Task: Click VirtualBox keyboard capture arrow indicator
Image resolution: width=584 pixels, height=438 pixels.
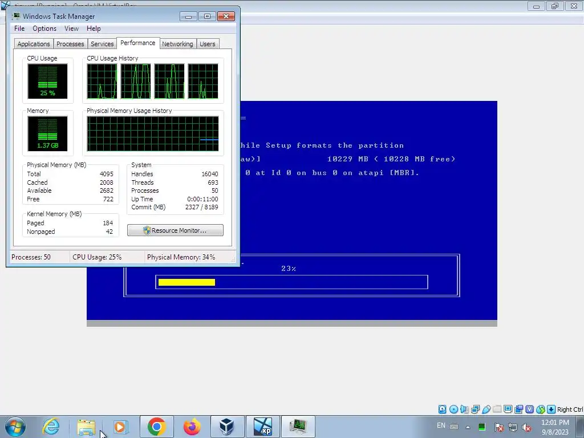Action: pos(551,409)
